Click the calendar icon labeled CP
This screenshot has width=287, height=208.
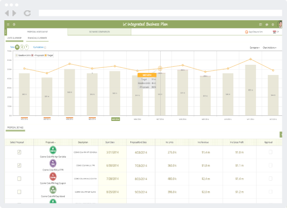click(x=274, y=32)
